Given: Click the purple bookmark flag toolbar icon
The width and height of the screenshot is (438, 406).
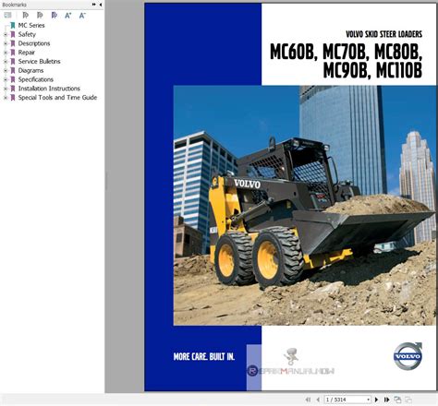Looking at the screenshot, I should [55, 15].
